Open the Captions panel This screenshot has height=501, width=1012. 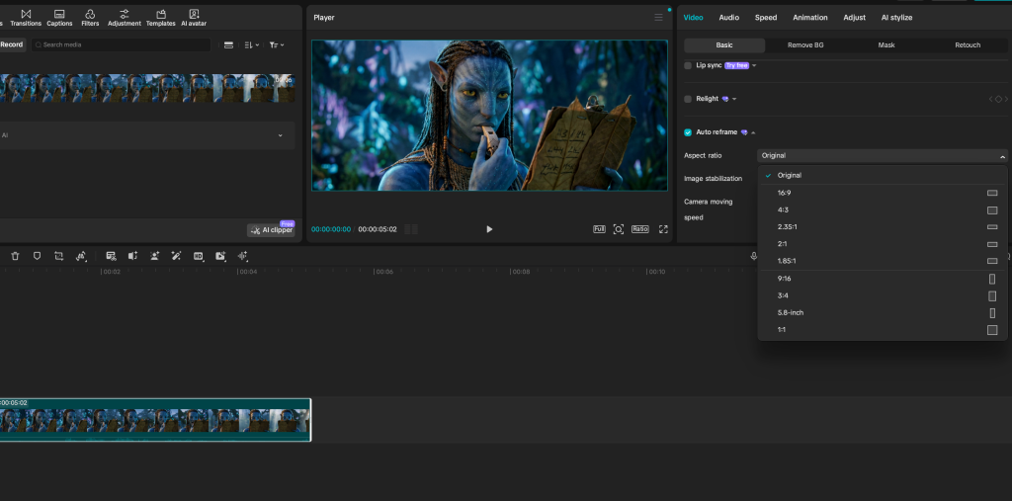coord(59,18)
